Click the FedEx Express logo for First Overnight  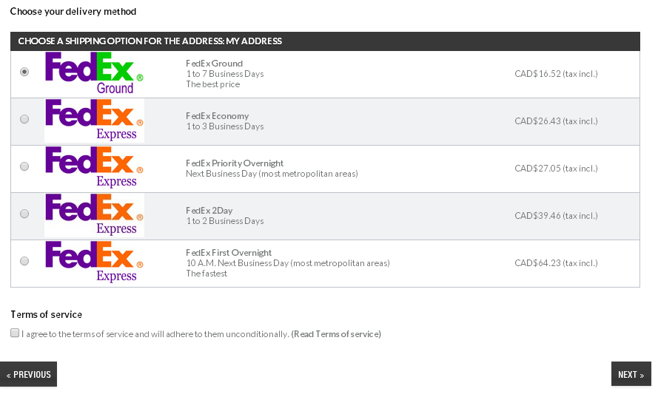94,262
